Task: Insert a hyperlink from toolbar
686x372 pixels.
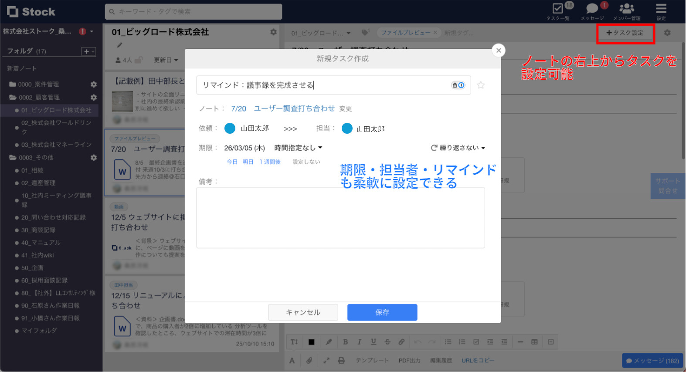Action: (401, 342)
